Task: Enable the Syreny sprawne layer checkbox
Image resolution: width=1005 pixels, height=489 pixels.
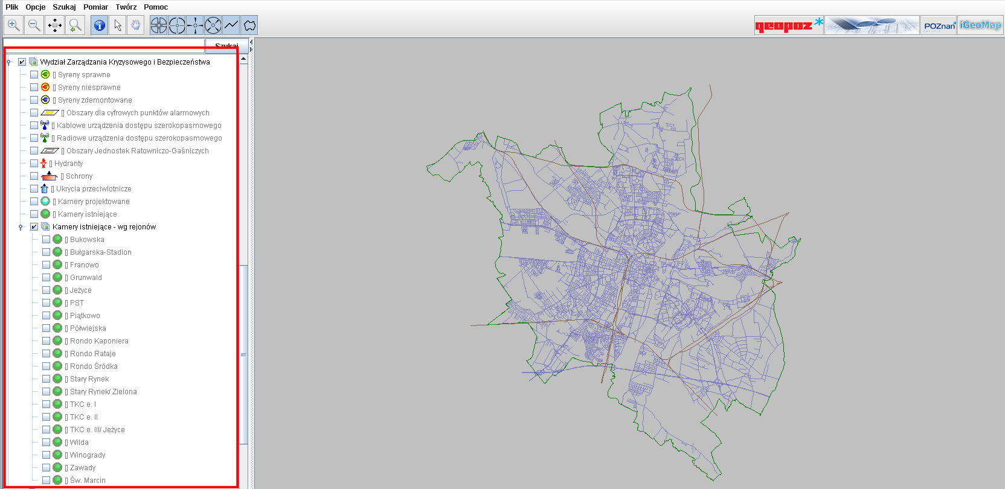Action: pos(34,75)
